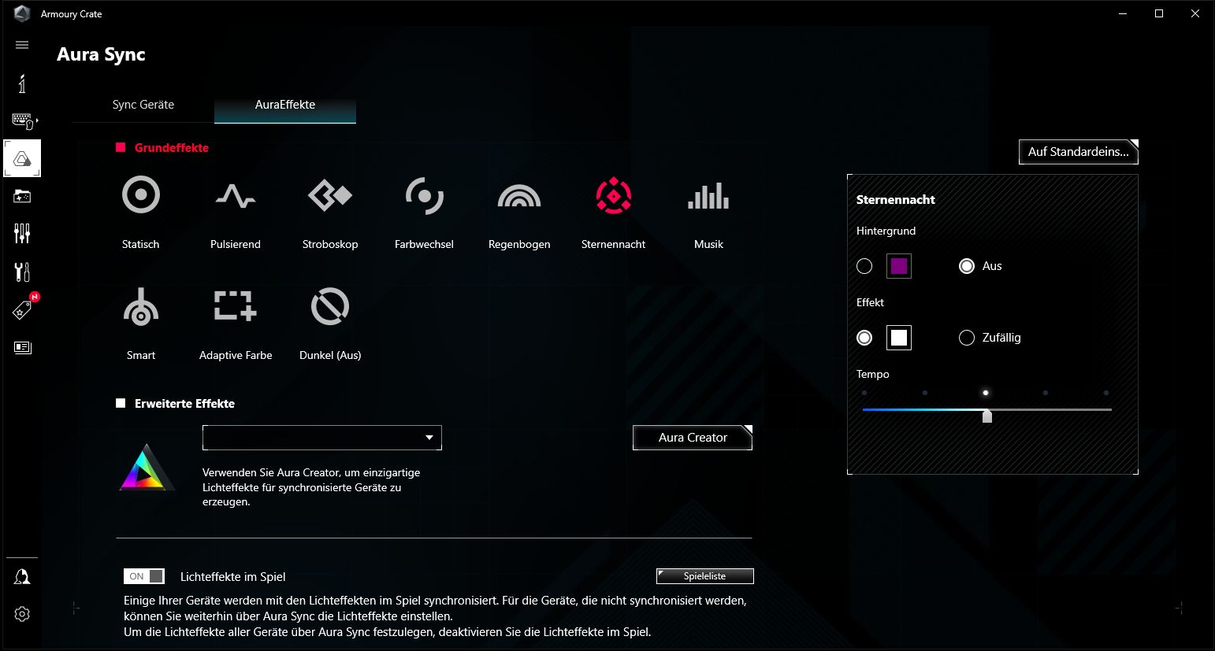Open the settings gear icon

[x=22, y=614]
